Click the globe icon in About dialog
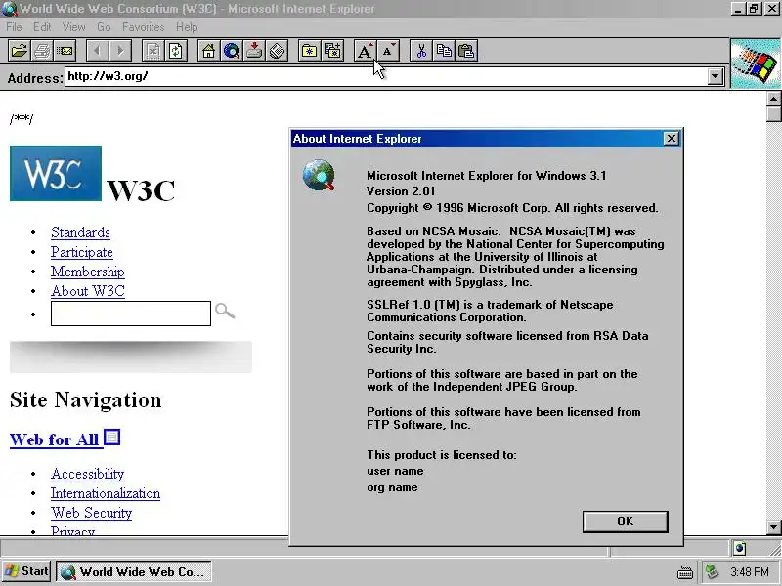 pos(320,175)
